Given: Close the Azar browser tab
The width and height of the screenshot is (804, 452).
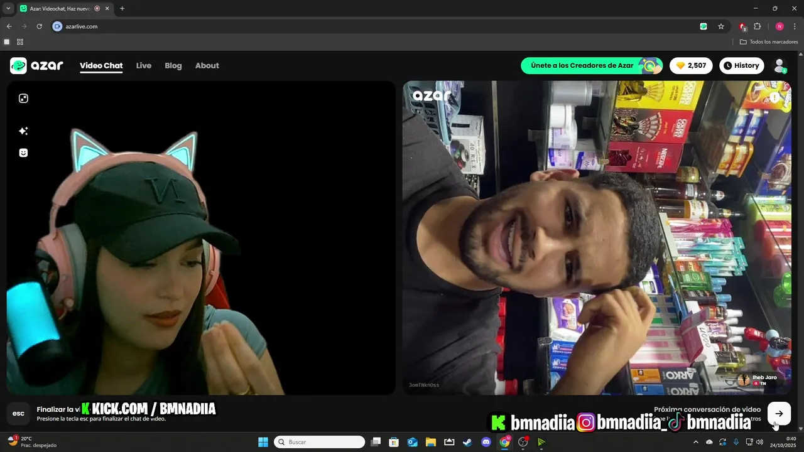Looking at the screenshot, I should [x=107, y=9].
